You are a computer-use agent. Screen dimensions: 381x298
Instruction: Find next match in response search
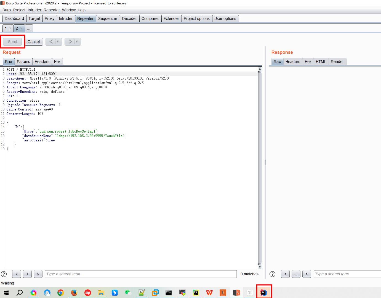pyautogui.click(x=307, y=274)
